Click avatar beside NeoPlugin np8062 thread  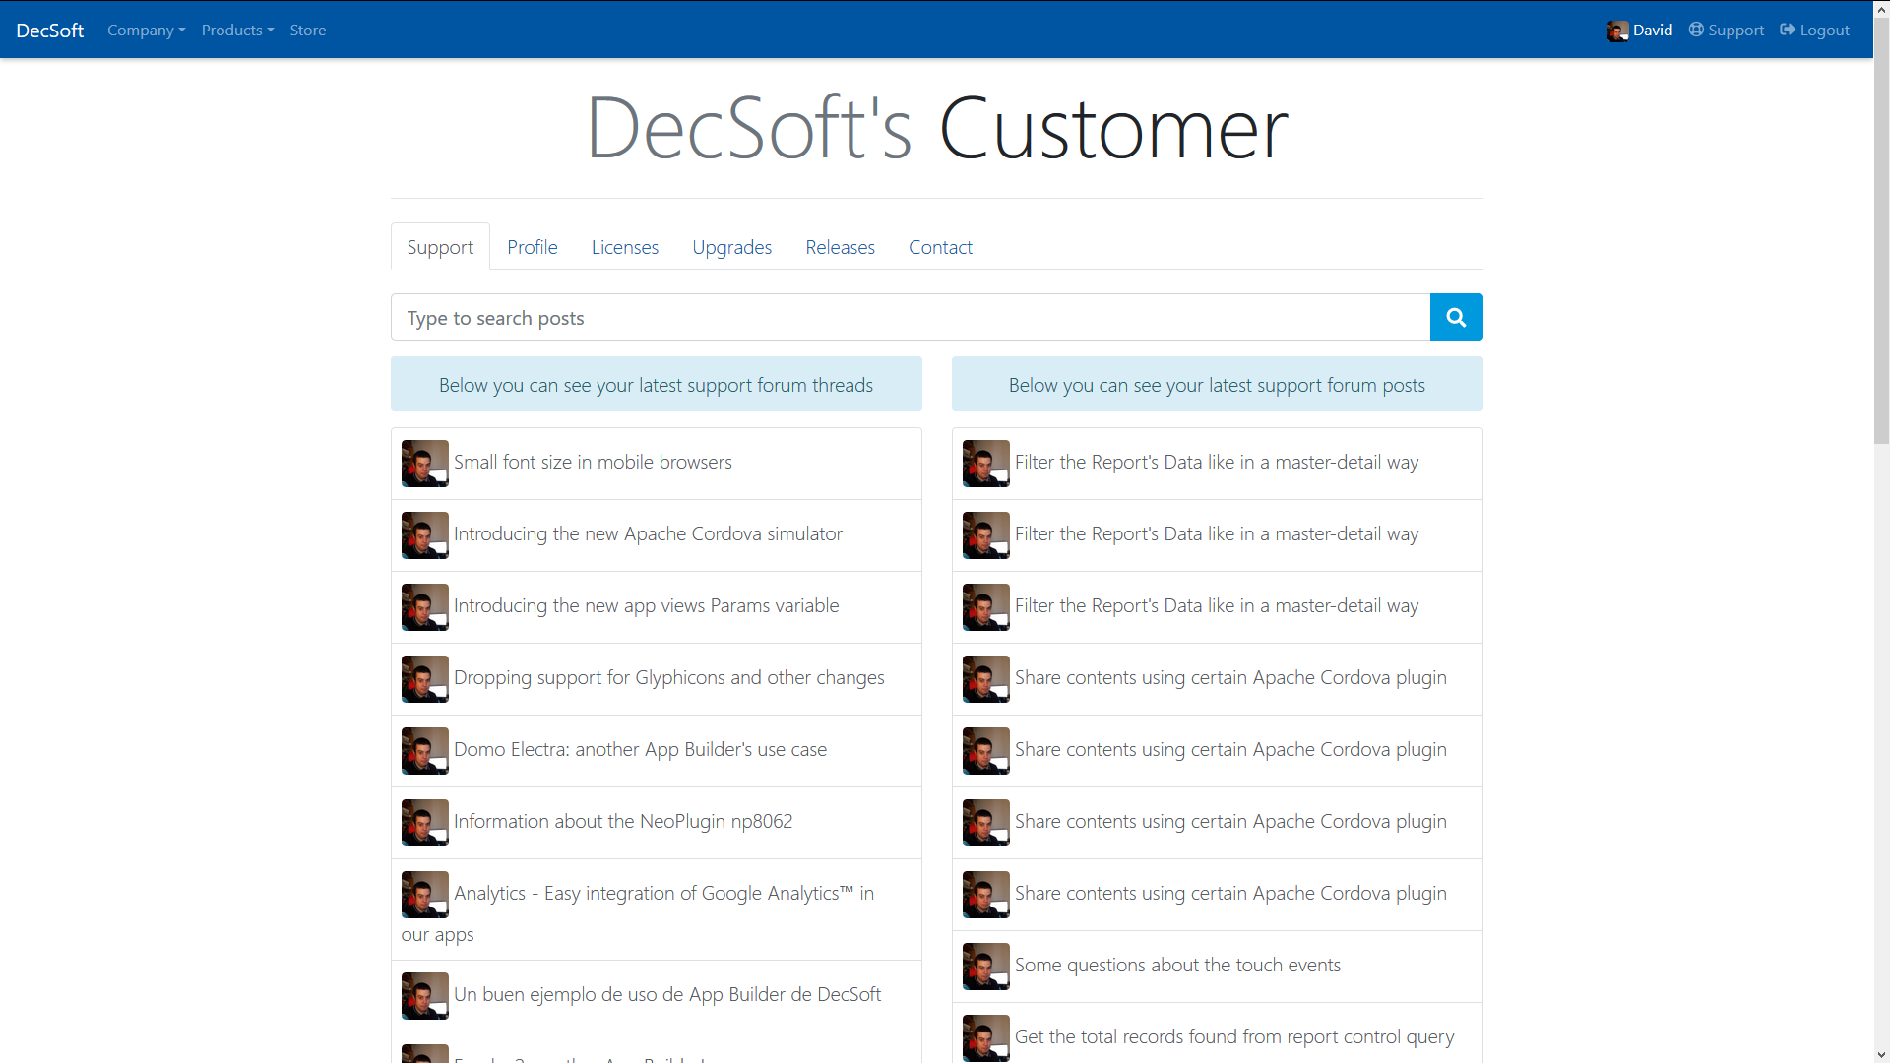[425, 822]
